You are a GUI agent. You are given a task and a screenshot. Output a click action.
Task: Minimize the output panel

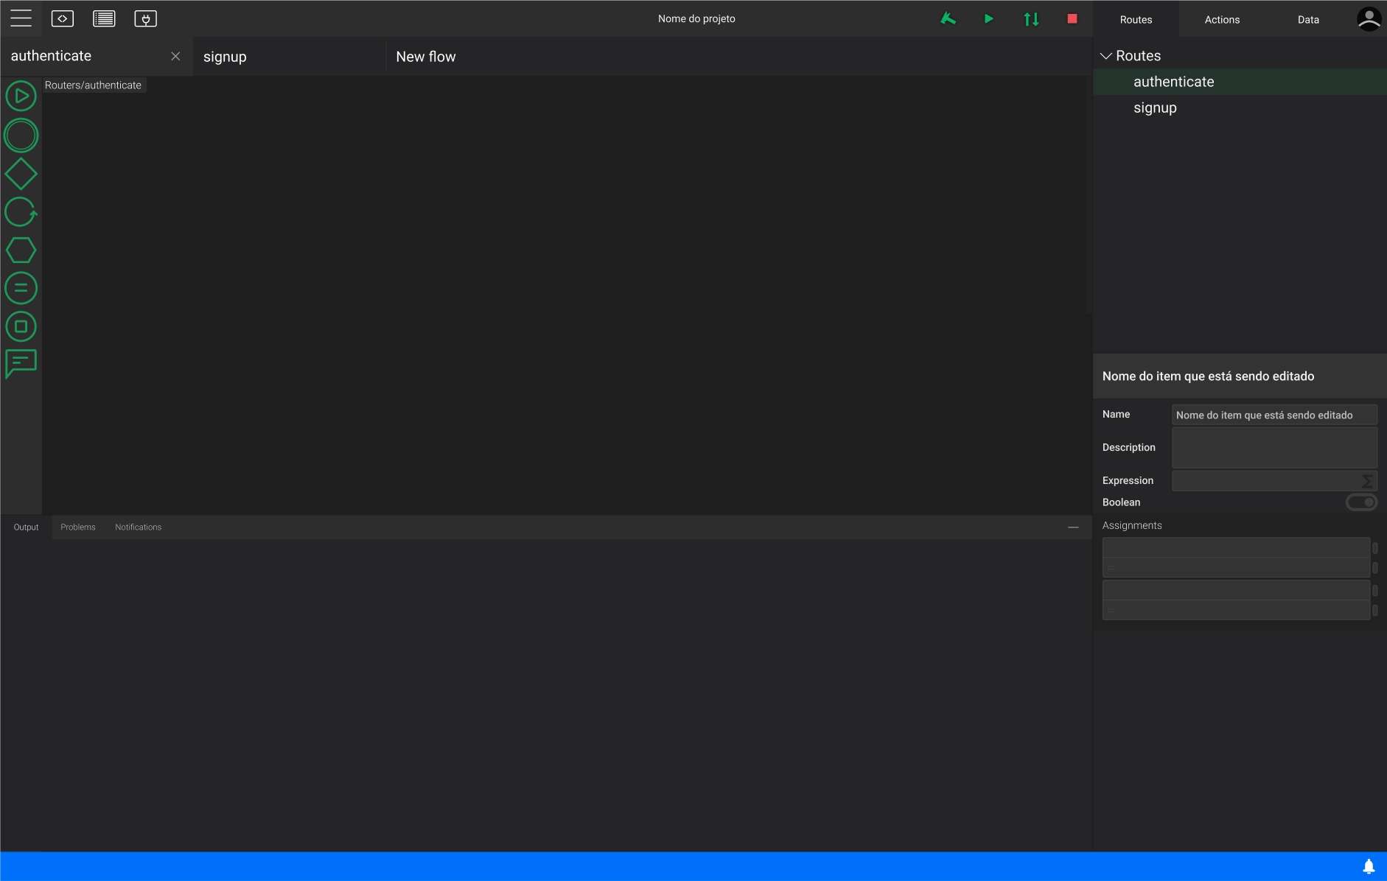pyautogui.click(x=1073, y=527)
